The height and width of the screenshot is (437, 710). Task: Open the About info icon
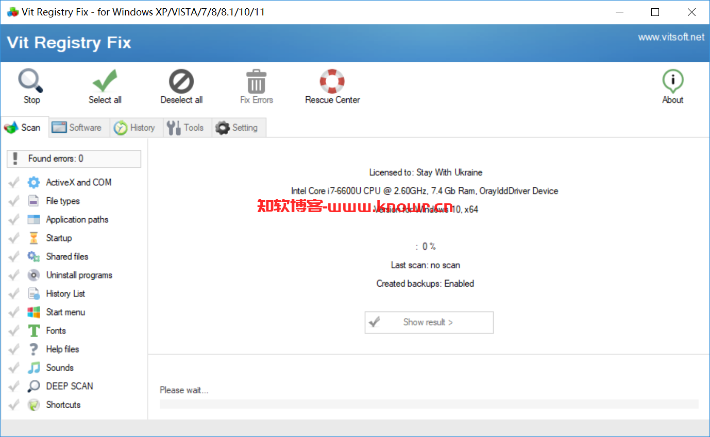(672, 81)
